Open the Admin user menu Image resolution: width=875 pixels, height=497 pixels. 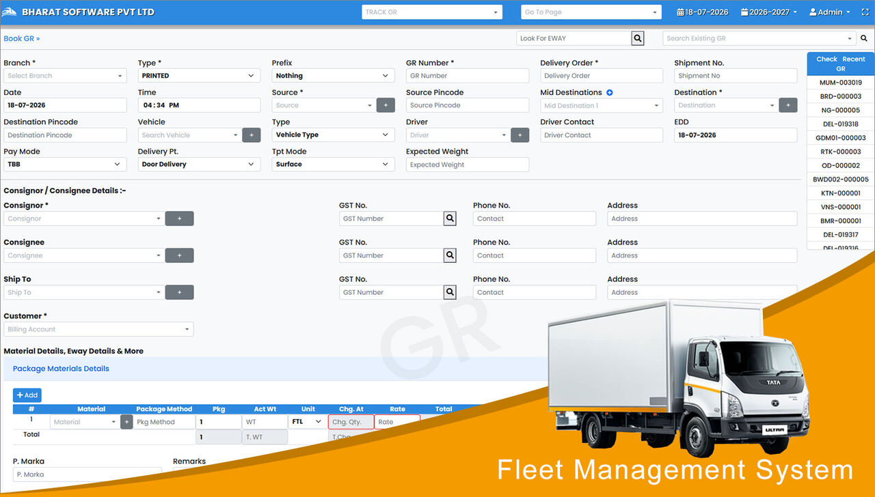830,12
